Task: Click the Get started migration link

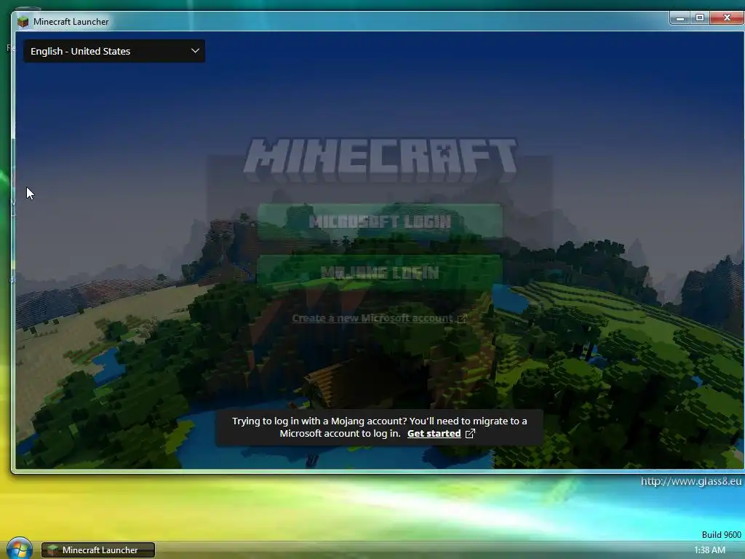Action: (x=434, y=434)
